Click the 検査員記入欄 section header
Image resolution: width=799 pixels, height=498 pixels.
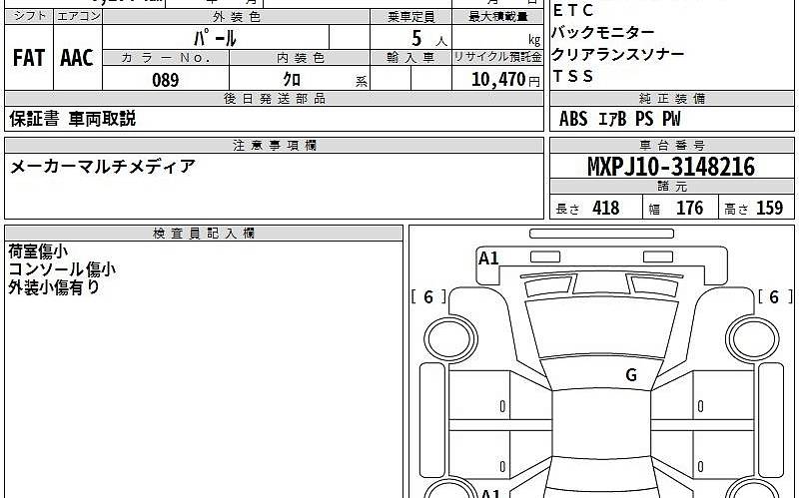pos(204,234)
